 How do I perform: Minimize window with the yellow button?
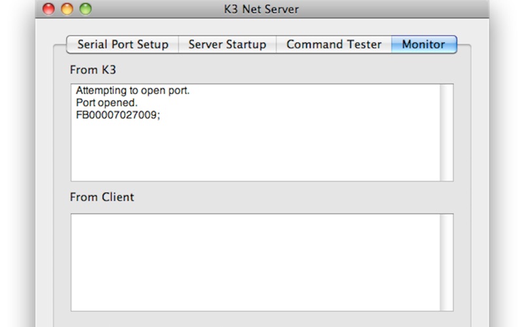[67, 9]
